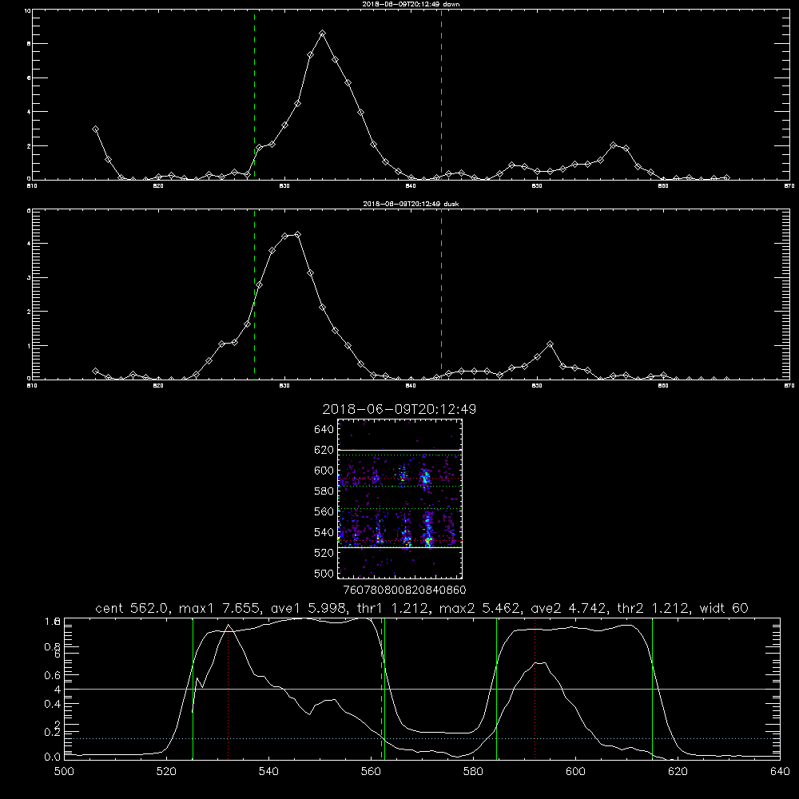Click the green vertical line near 585 in the bottom plot
This screenshot has width=799, height=799.
pos(496,689)
